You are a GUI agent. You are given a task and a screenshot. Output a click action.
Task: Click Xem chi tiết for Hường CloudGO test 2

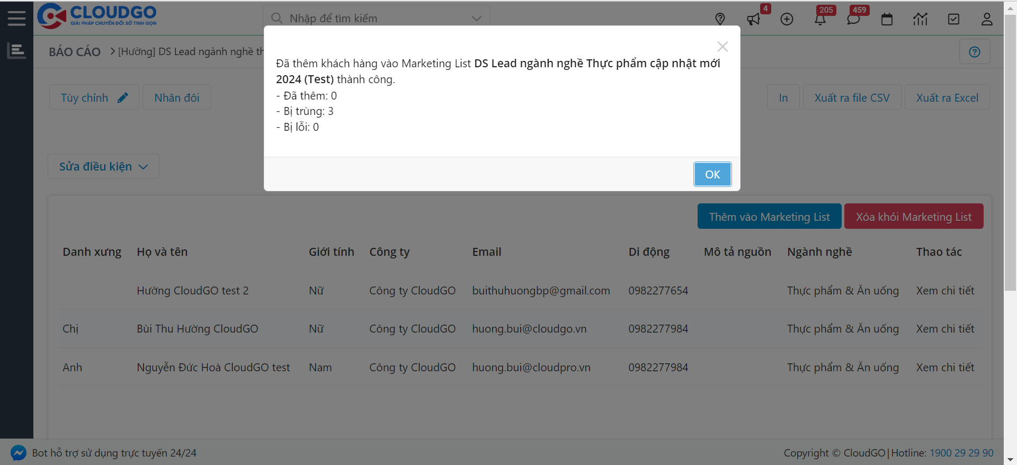[x=945, y=291]
